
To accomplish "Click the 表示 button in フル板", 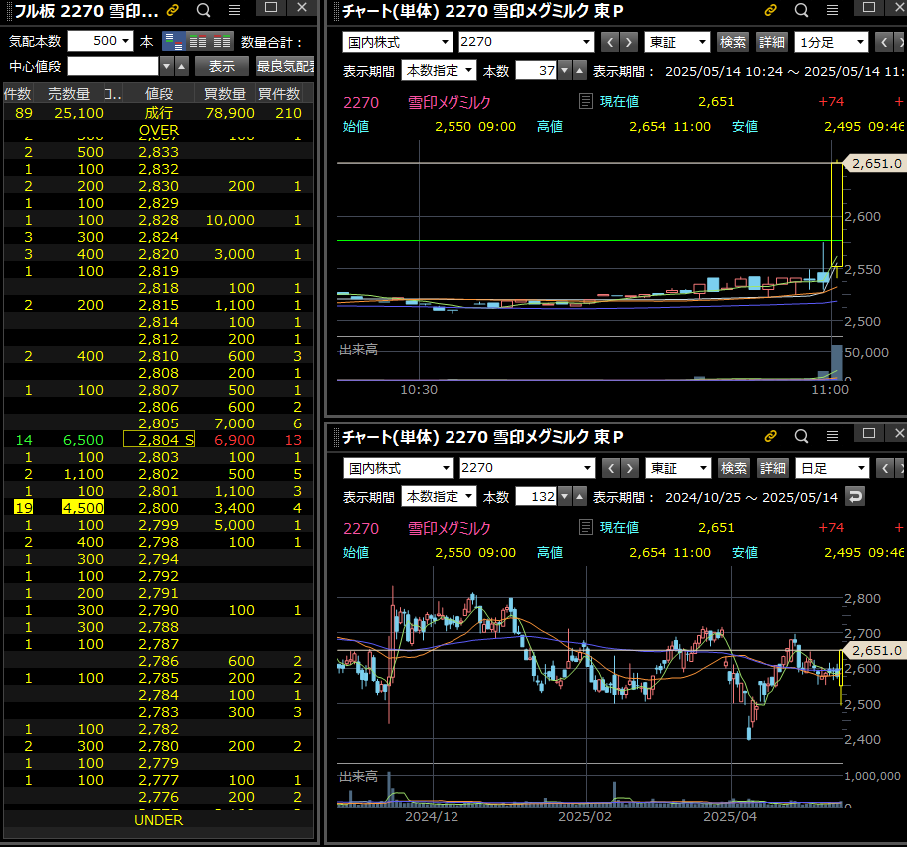I will tap(222, 66).
